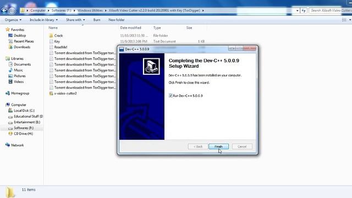Select Windows Utilities in the breadcrumb

pyautogui.click(x=90, y=10)
